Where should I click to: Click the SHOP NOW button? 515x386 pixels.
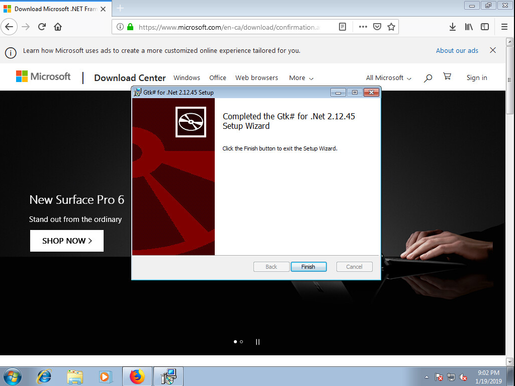(x=67, y=241)
